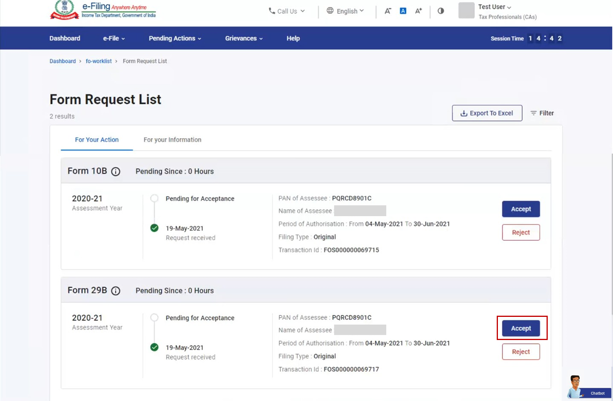
Task: Go to fo-worklist breadcrumb link
Action: [98, 61]
